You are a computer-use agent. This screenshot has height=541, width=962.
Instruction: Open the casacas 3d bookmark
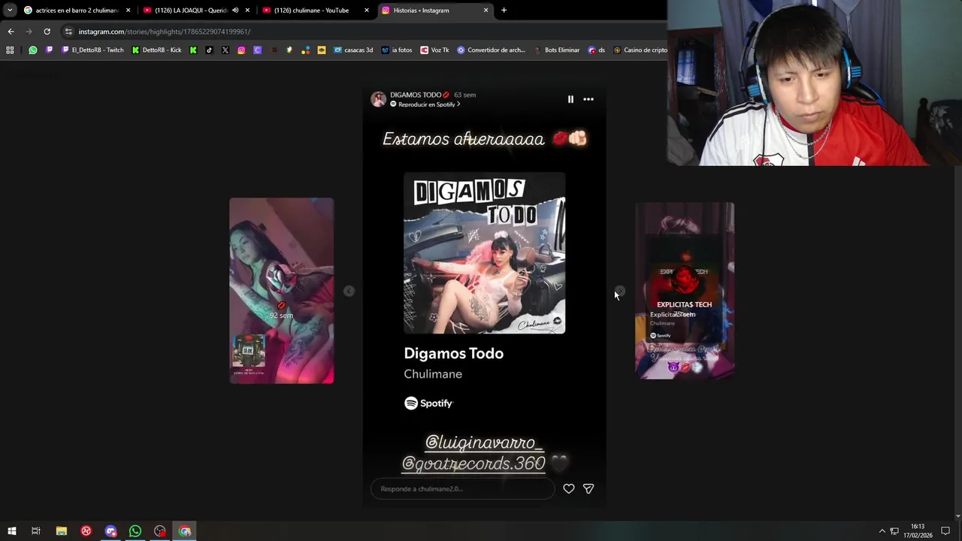[353, 50]
